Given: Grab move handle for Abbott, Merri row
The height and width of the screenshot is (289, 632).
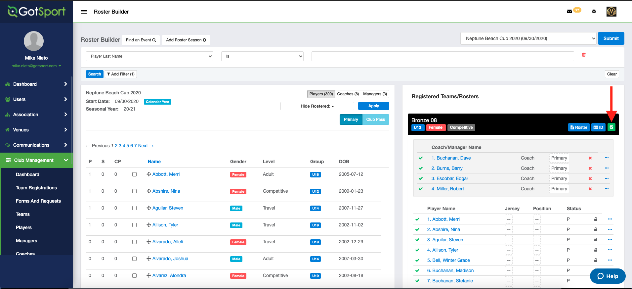Looking at the screenshot, I should coord(149,174).
